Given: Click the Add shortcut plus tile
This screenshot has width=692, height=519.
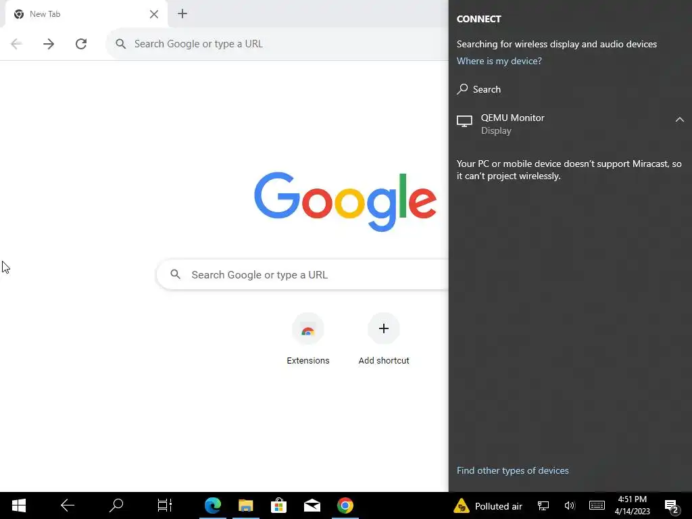Looking at the screenshot, I should (384, 339).
